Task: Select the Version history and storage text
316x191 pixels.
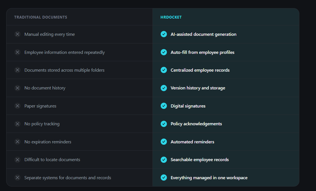Action: click(x=198, y=88)
